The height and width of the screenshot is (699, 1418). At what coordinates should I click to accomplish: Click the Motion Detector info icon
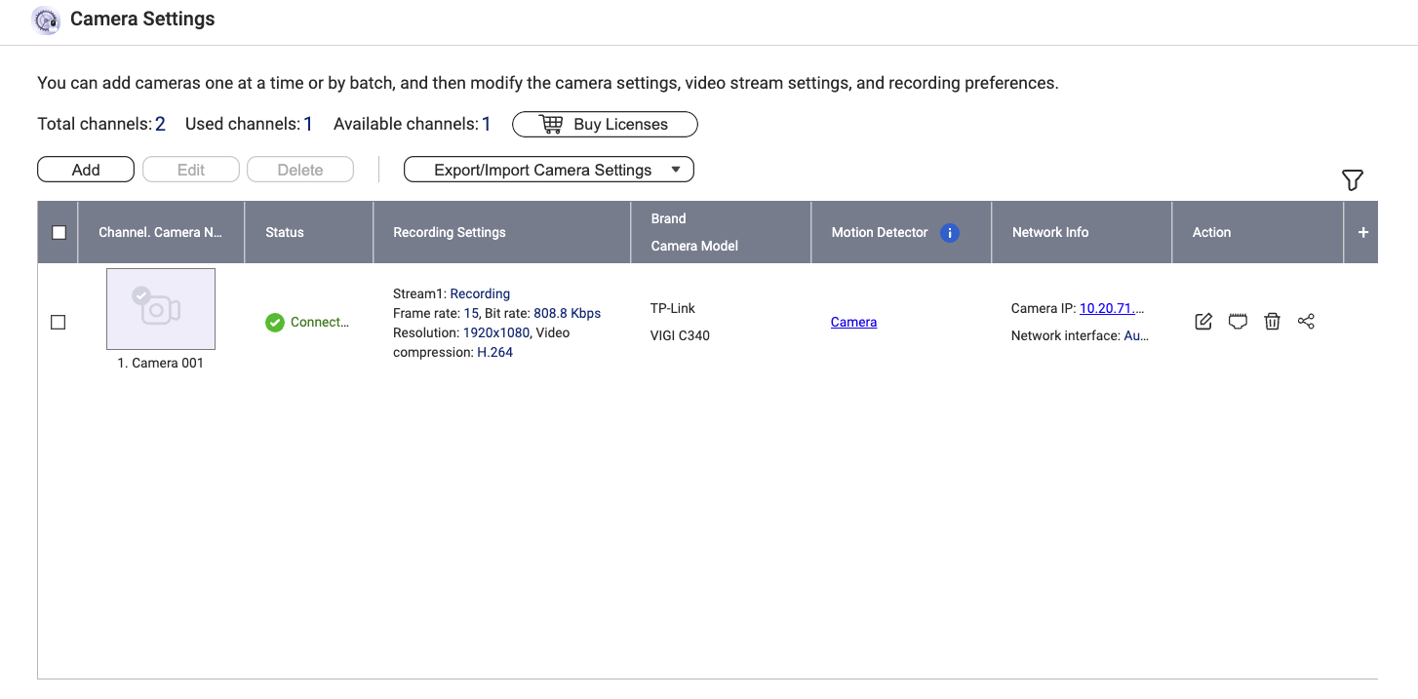tap(949, 233)
